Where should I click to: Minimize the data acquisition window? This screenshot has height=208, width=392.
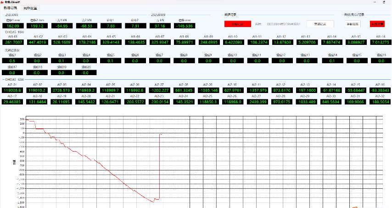click(x=375, y=2)
